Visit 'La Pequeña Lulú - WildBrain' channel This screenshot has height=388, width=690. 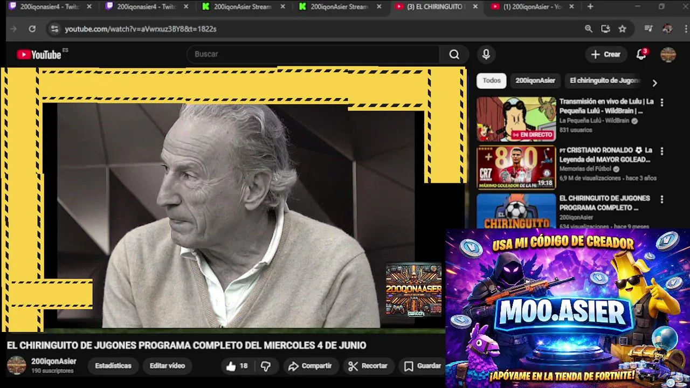tap(594, 121)
